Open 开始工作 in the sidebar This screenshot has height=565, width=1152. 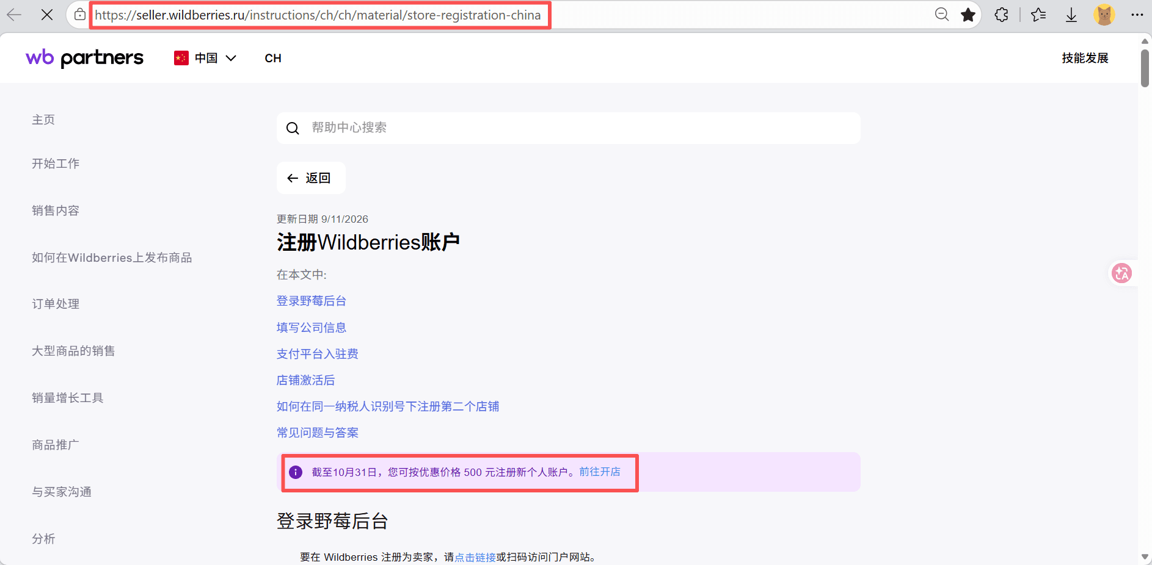tap(56, 164)
